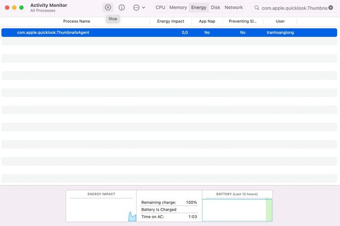Switch to the CPU tab
The height and width of the screenshot is (226, 340).
point(160,7)
